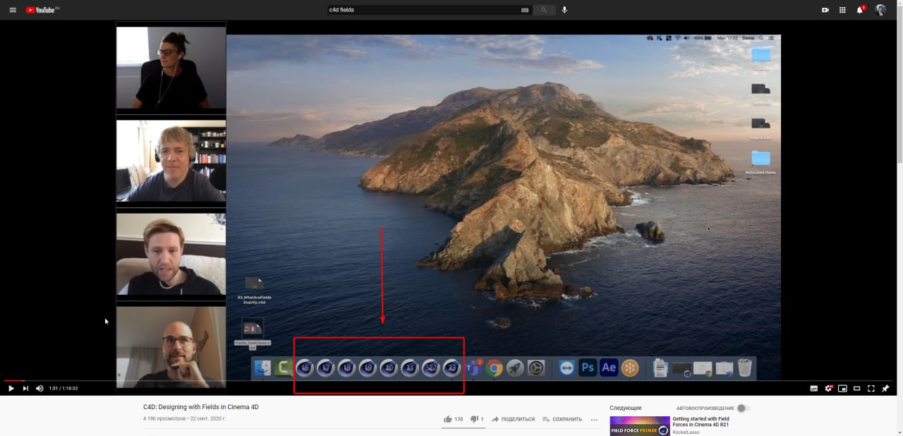
Task: Open Cinema 4D R17 dock icon
Action: tap(325, 368)
